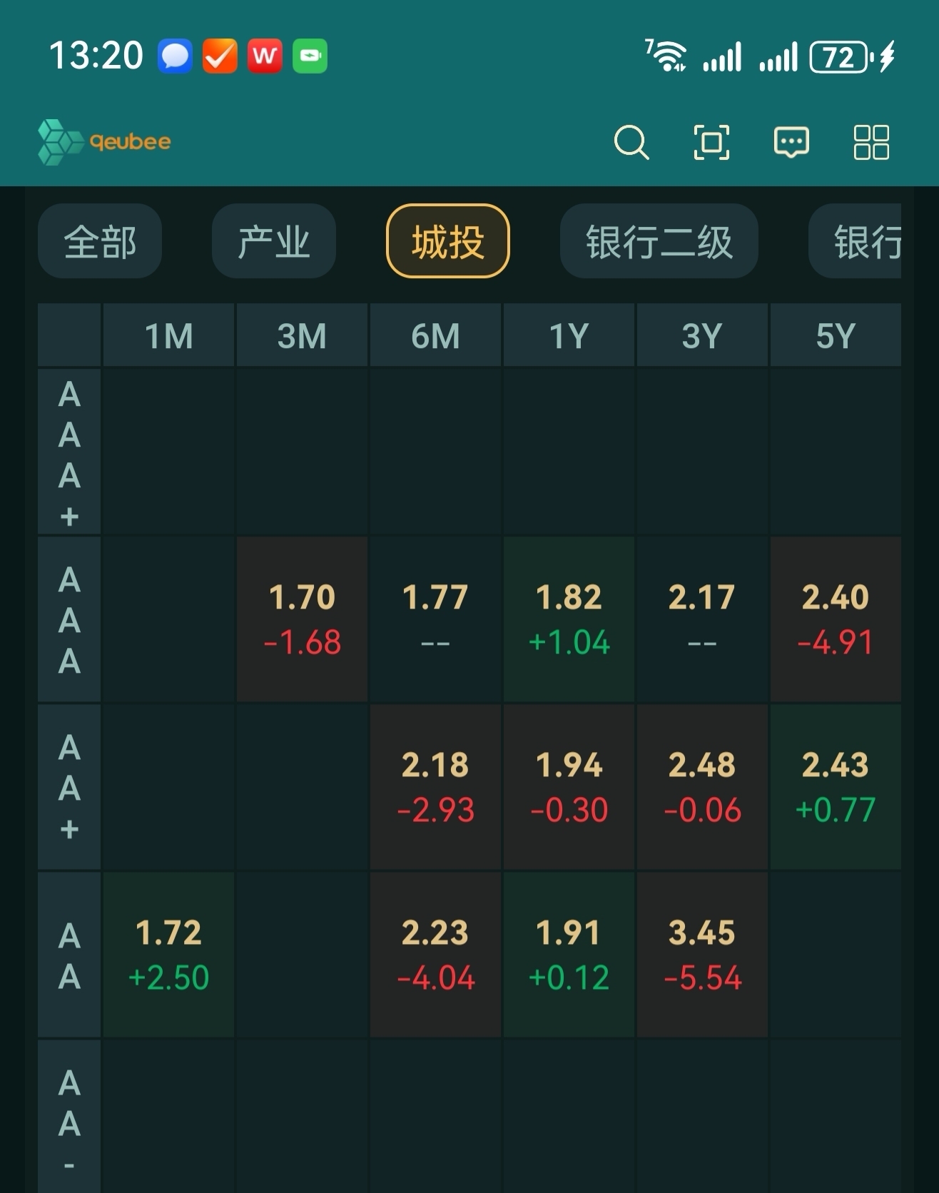Open the AA 1M cell showing 1.72

pos(168,954)
